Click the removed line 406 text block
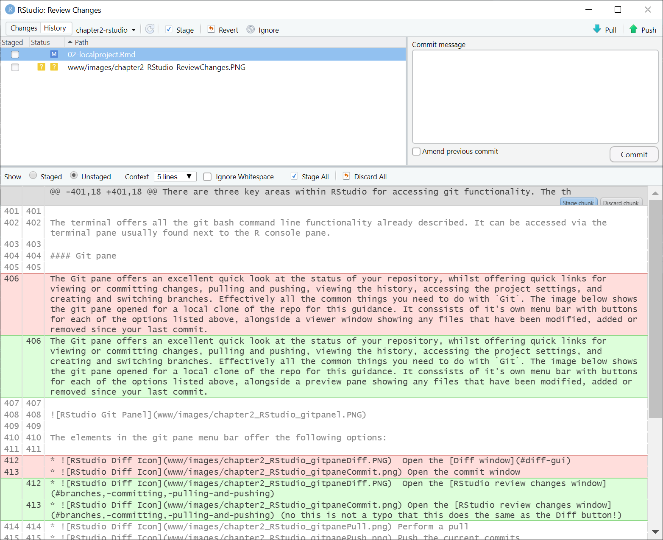Image resolution: width=663 pixels, height=540 pixels. 343,304
